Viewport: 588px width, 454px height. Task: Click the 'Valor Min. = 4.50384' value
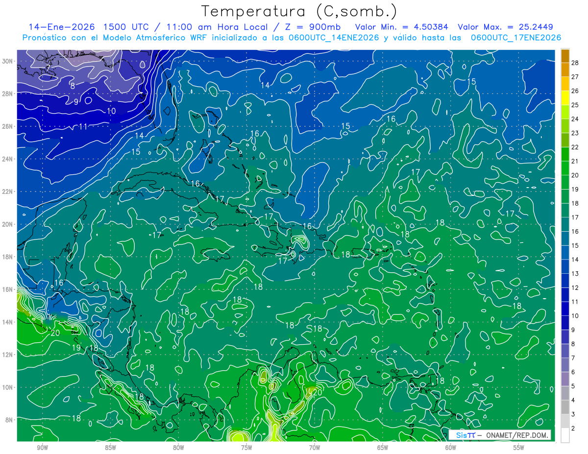pos(402,26)
